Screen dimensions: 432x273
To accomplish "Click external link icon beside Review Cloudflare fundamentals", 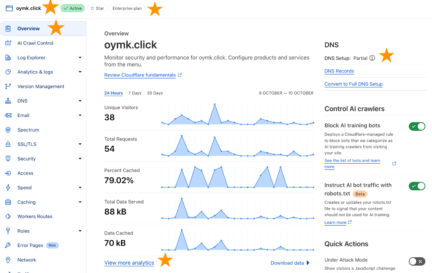I will 180,75.
